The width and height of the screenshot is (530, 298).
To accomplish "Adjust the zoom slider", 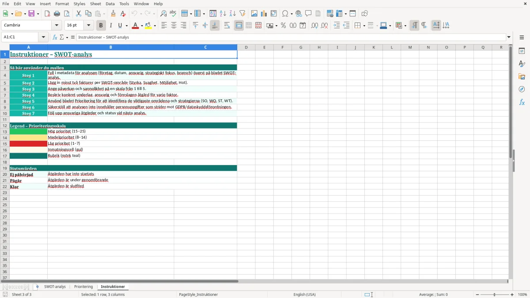I will (x=494, y=294).
